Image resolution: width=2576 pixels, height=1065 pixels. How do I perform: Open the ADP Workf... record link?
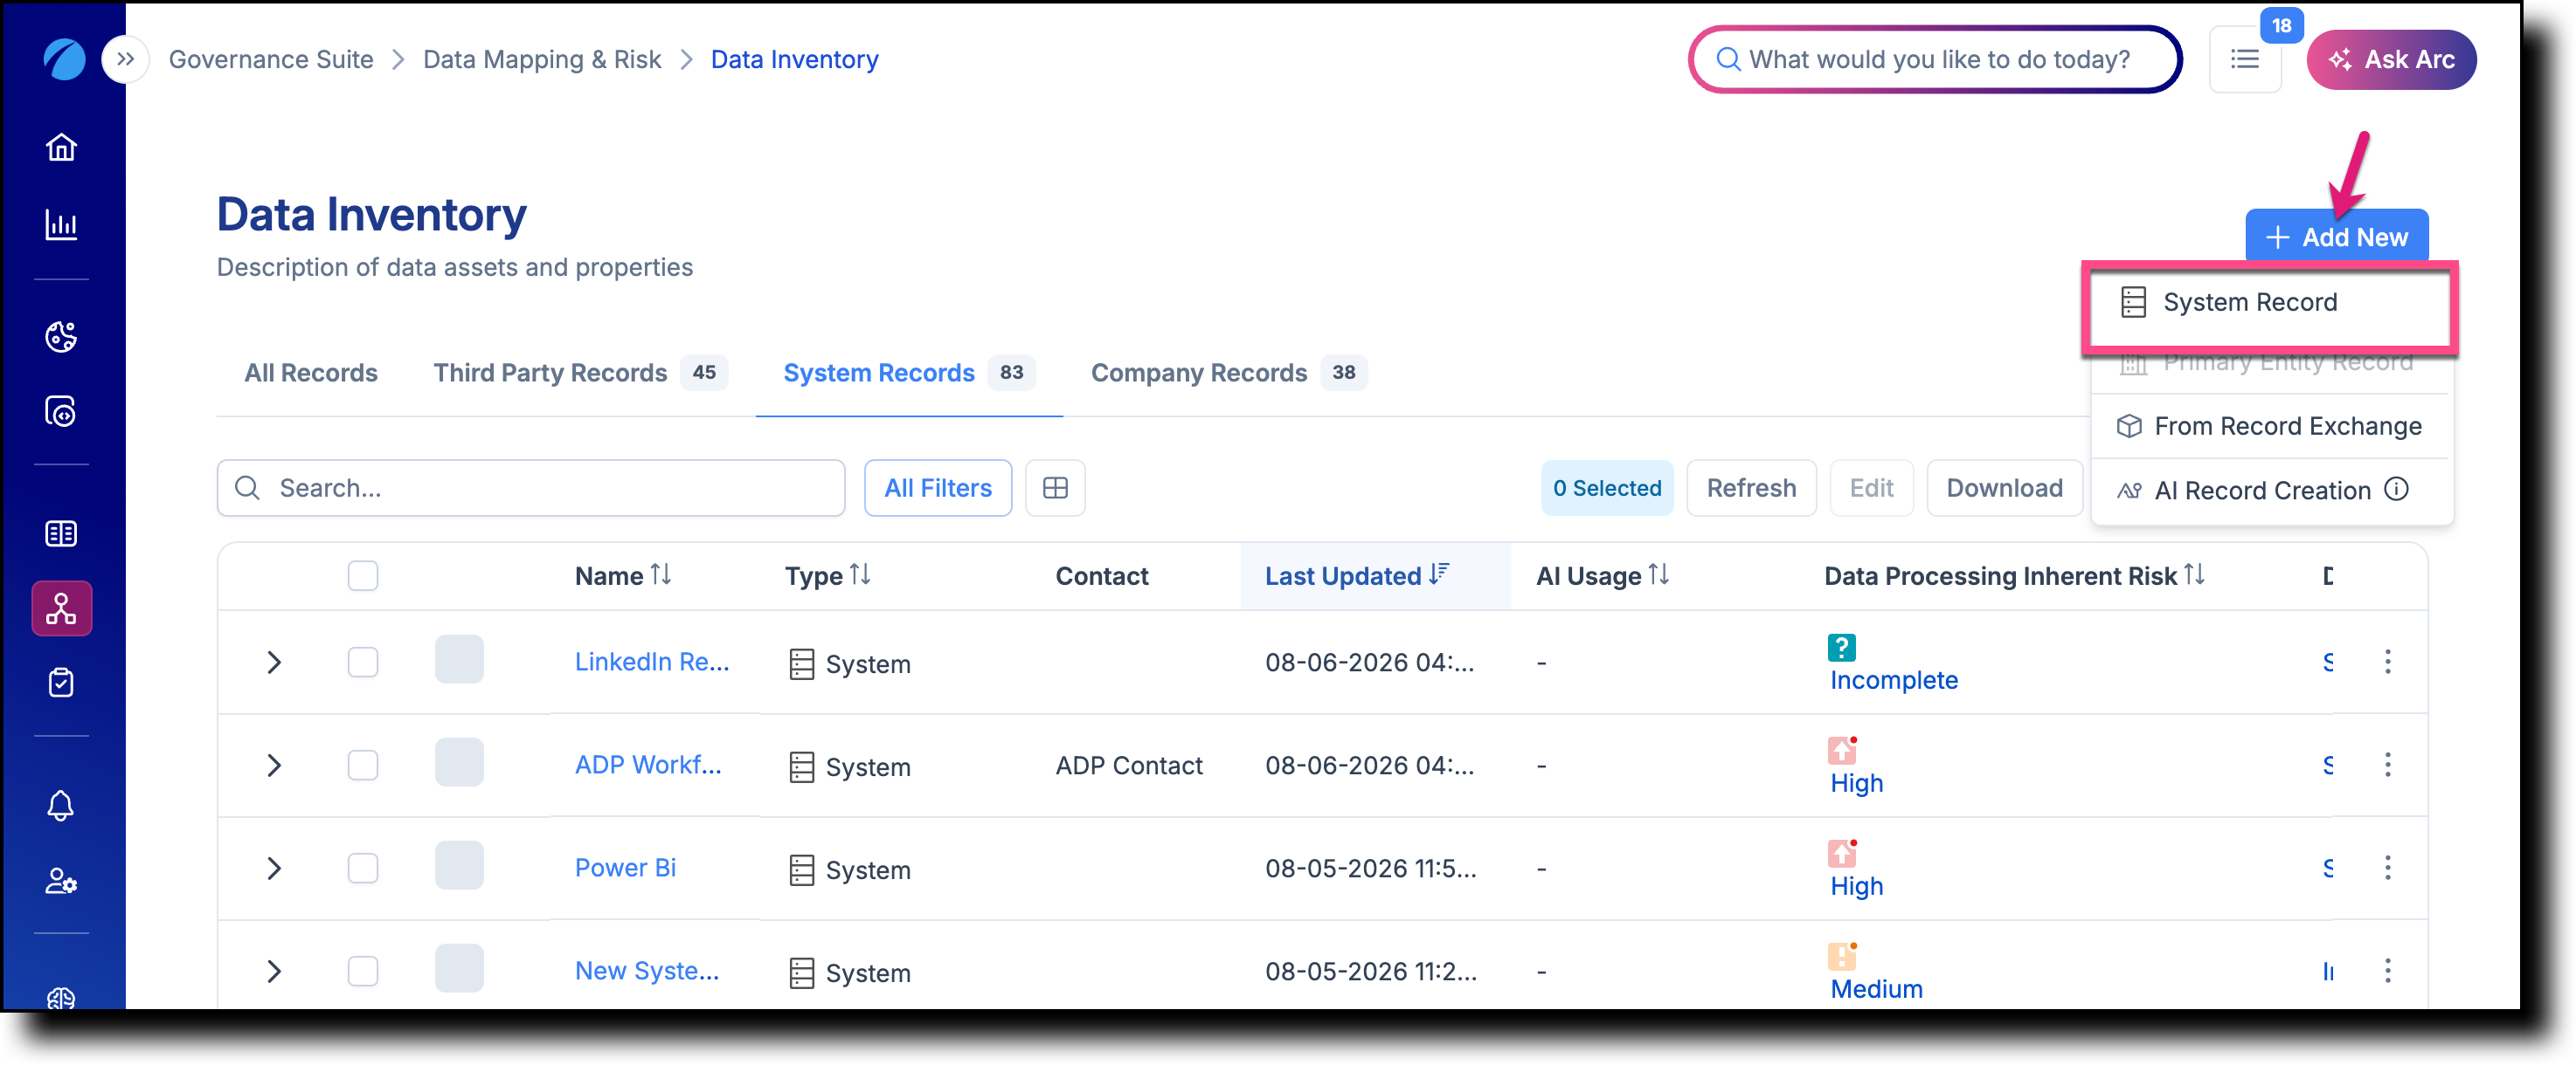pyautogui.click(x=648, y=765)
